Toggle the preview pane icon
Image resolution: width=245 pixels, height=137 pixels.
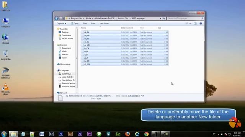(195, 24)
